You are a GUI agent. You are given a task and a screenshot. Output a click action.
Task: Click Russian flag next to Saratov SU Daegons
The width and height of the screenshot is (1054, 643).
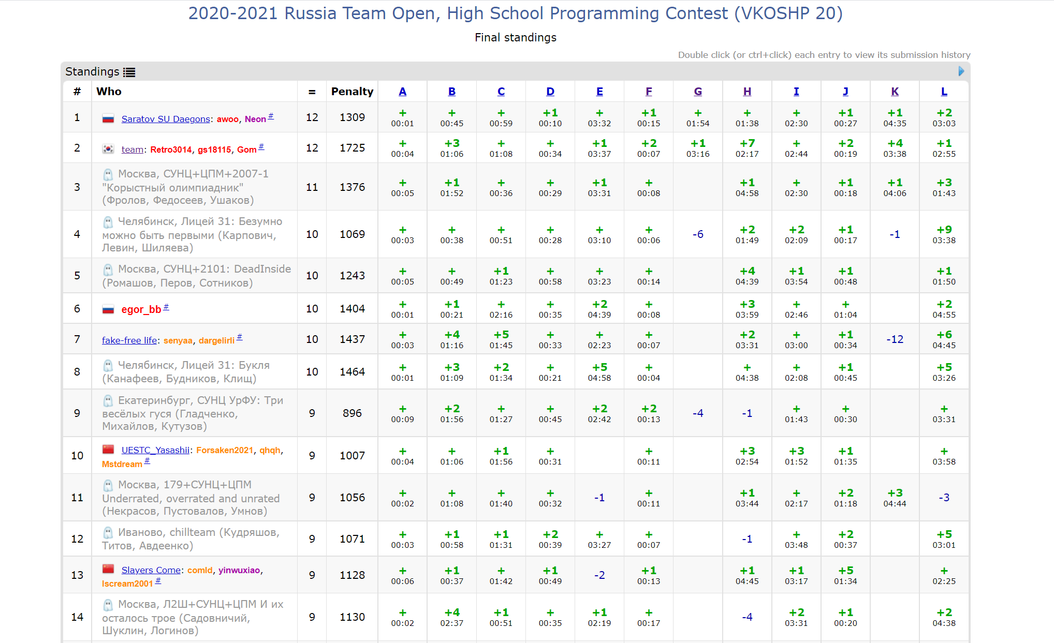pyautogui.click(x=108, y=119)
